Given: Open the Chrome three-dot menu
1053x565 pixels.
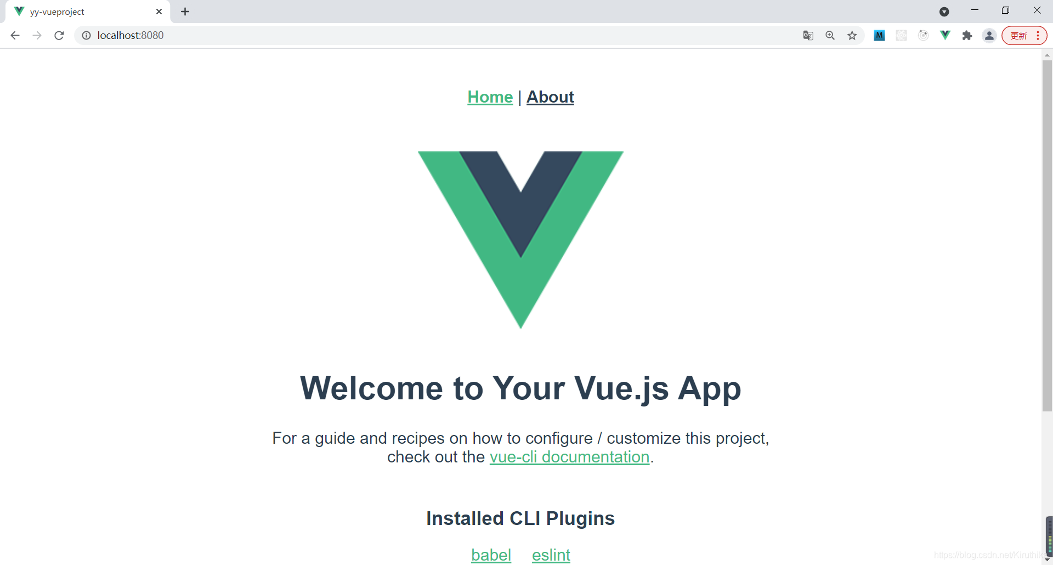Looking at the screenshot, I should tap(1038, 36).
